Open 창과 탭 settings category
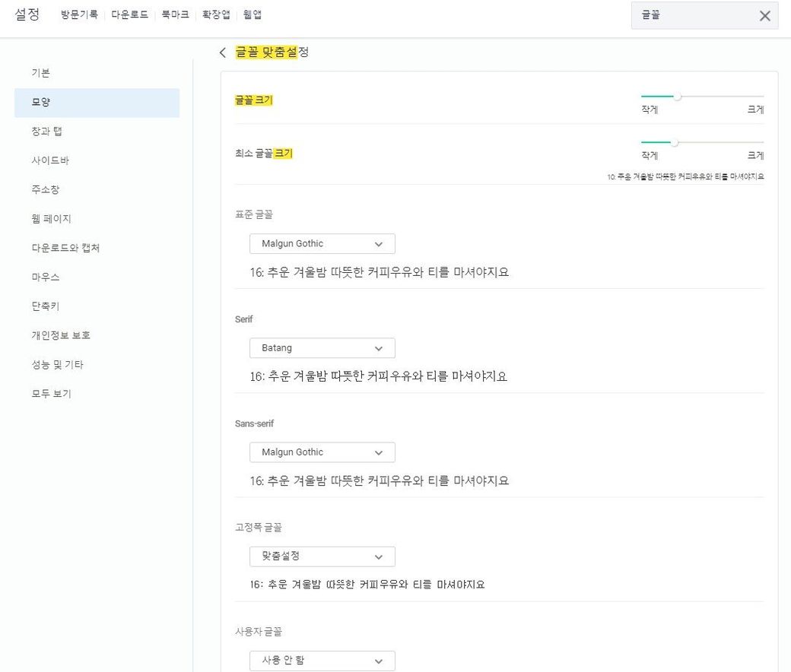The height and width of the screenshot is (672, 791). pyautogui.click(x=46, y=132)
